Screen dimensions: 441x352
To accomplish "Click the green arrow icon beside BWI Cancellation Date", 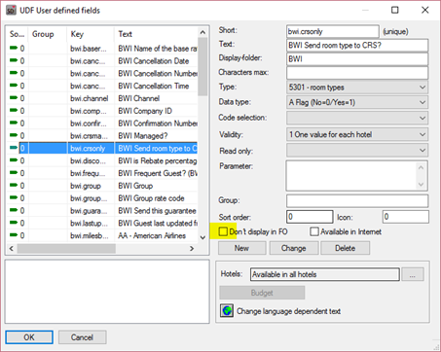I will click(14, 60).
